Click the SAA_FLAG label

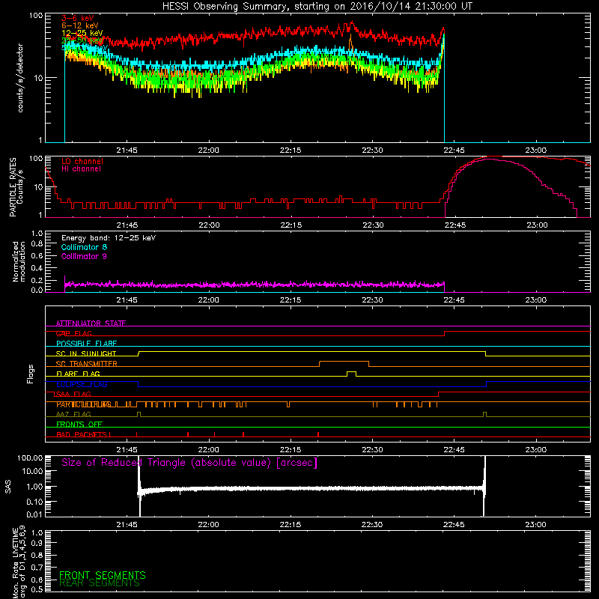(73, 394)
